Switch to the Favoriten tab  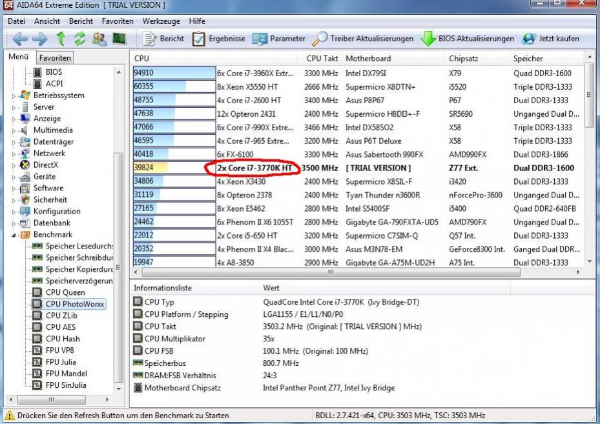coord(55,57)
